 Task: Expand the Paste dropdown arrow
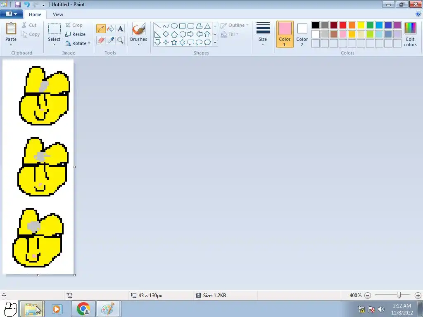pyautogui.click(x=11, y=45)
